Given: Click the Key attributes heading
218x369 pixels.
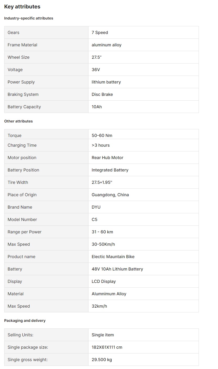Looking at the screenshot, I should 22,7.
